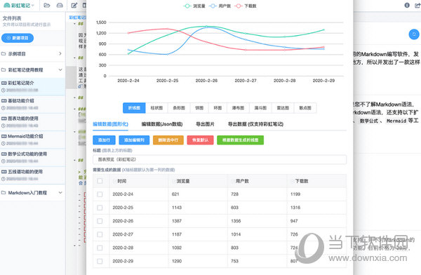Switch to 编辑数据(图形化) tab

coord(111,124)
